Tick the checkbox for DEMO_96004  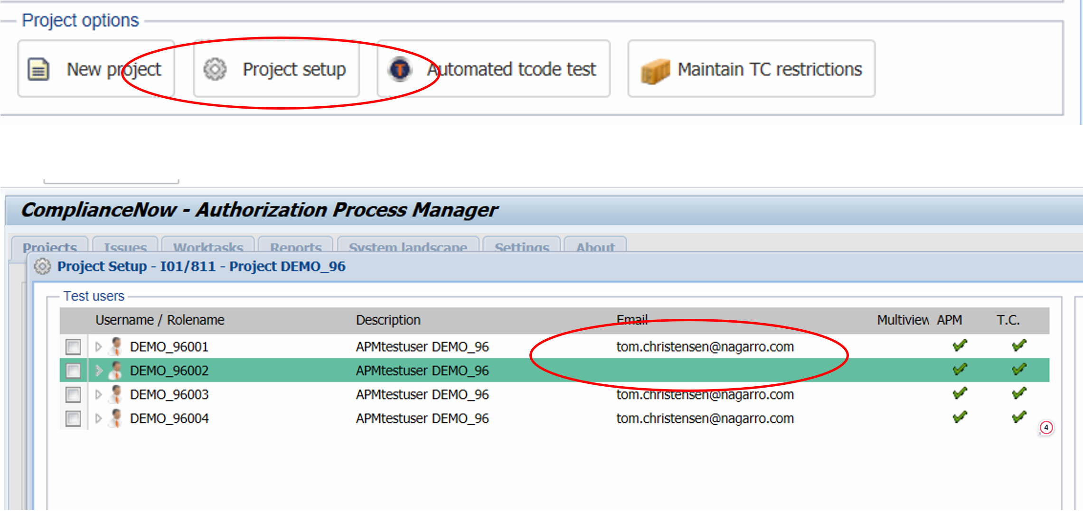pos(73,418)
